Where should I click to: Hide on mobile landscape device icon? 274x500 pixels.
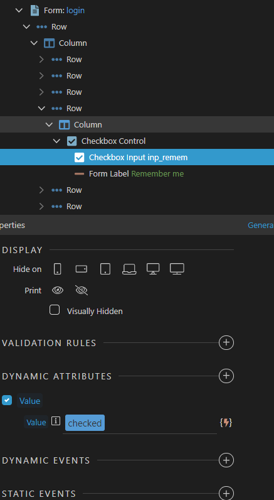pos(81,269)
